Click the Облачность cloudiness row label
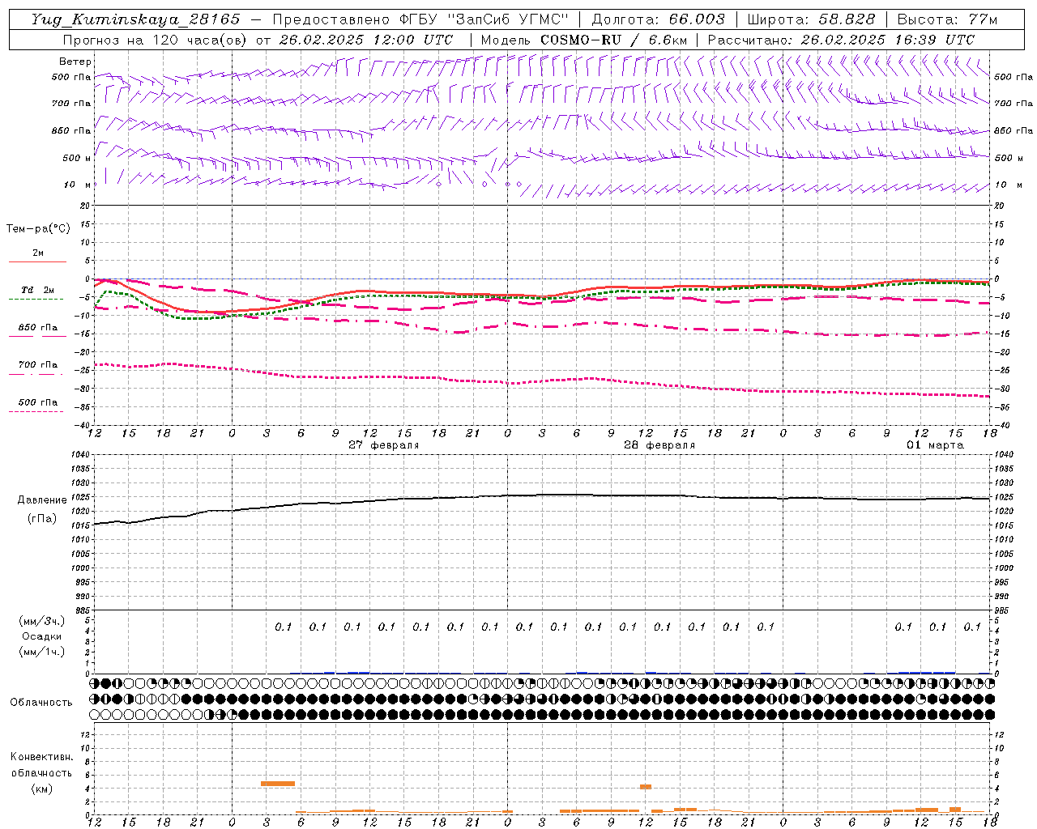The height and width of the screenshot is (829, 1037). point(41,703)
